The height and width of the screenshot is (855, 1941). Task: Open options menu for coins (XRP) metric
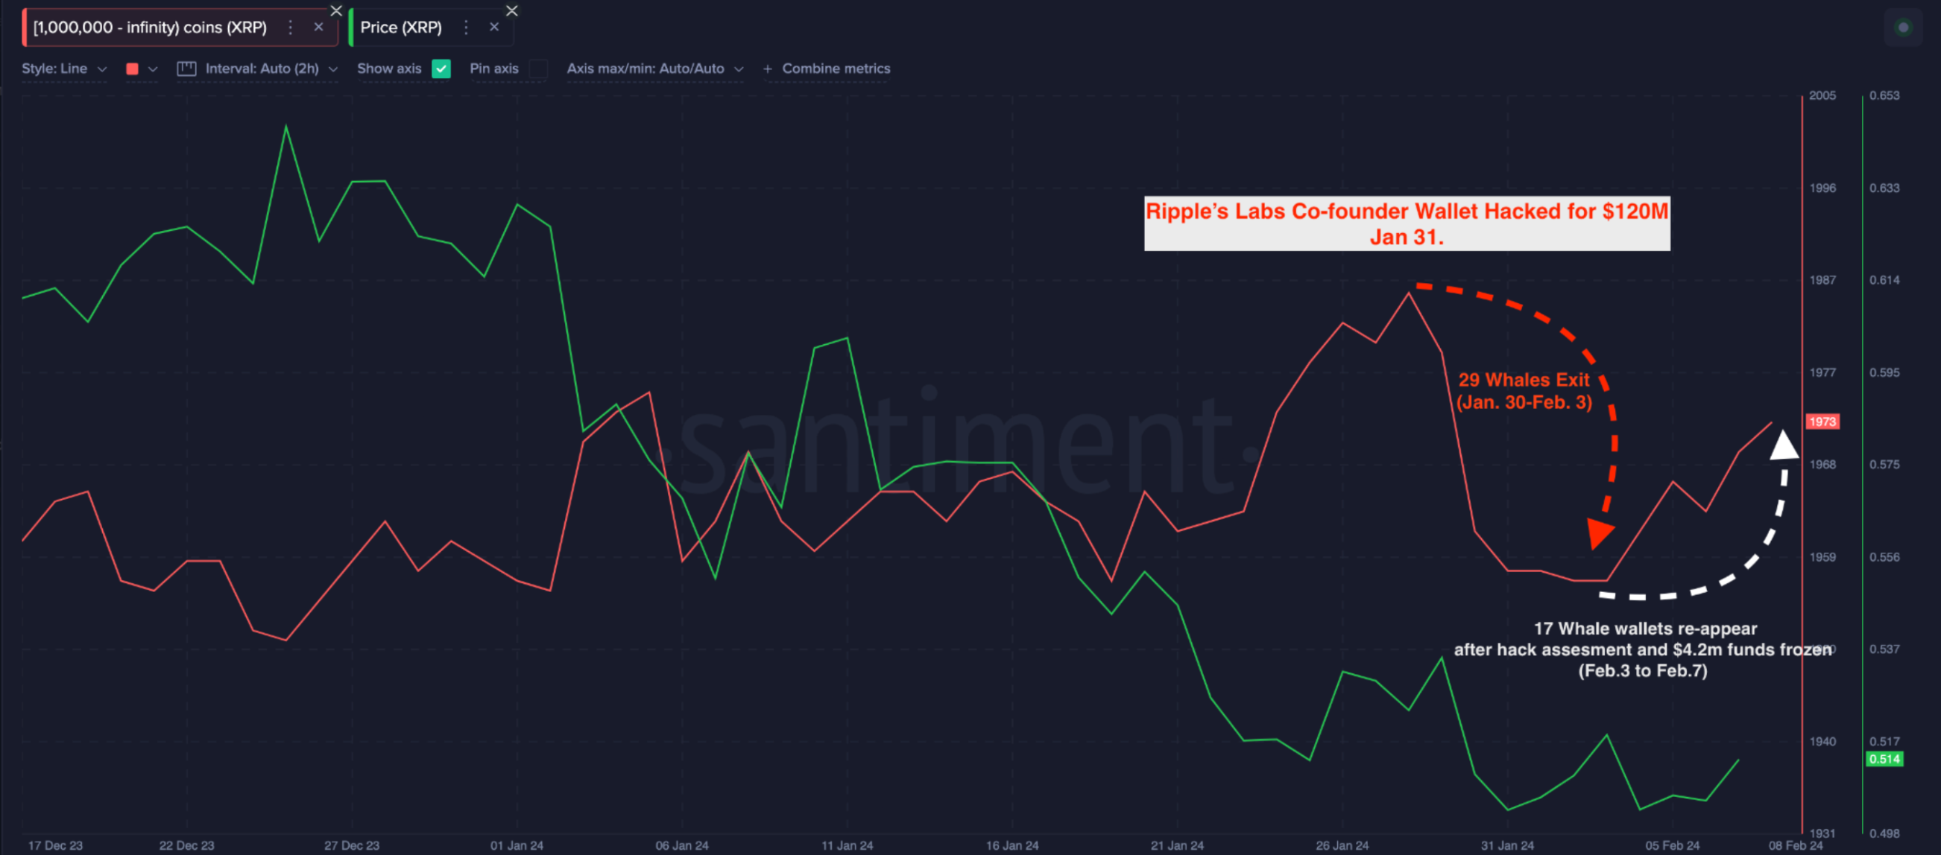(290, 27)
